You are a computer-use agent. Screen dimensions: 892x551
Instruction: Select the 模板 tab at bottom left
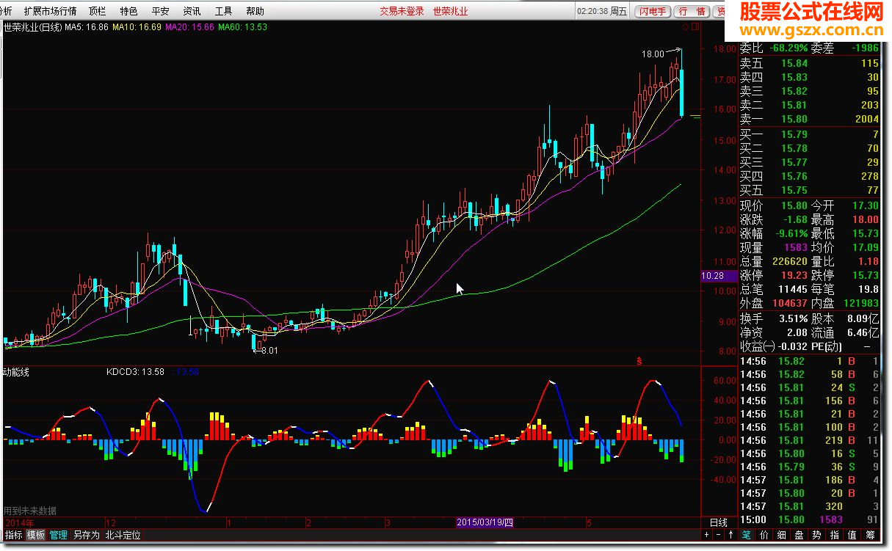[36, 536]
